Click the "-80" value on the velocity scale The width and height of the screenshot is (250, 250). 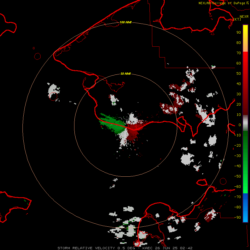tap(237, 207)
